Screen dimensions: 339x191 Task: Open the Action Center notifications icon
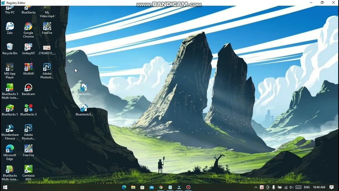(x=331, y=187)
